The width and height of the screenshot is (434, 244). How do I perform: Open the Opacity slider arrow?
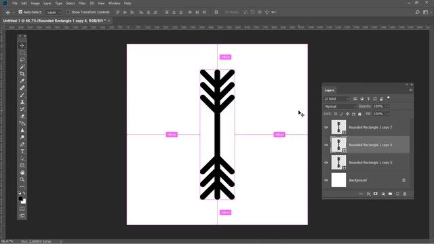(x=387, y=106)
